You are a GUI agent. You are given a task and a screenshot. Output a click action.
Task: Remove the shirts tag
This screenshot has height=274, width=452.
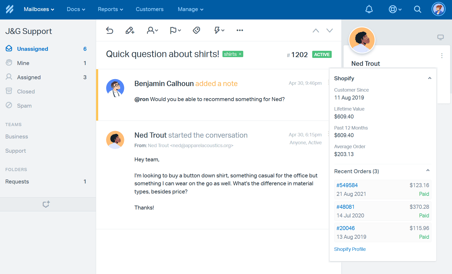coord(240,54)
